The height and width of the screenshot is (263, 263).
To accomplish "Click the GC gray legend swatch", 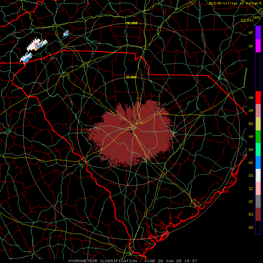I will click(x=258, y=201).
